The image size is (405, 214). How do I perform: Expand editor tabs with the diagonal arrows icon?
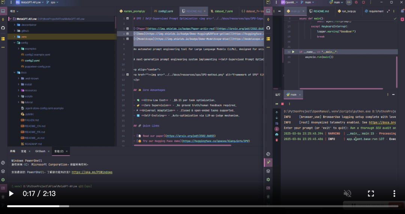click(x=388, y=11)
